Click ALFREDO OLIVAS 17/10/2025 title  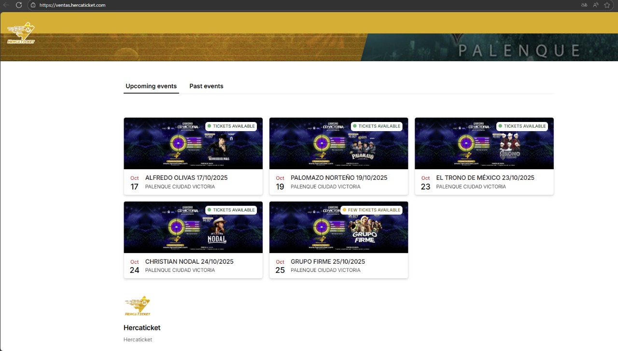click(x=186, y=178)
